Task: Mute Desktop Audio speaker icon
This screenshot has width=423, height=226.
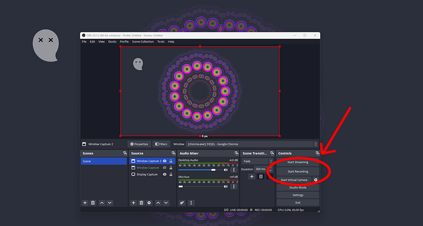Action: click(x=226, y=170)
